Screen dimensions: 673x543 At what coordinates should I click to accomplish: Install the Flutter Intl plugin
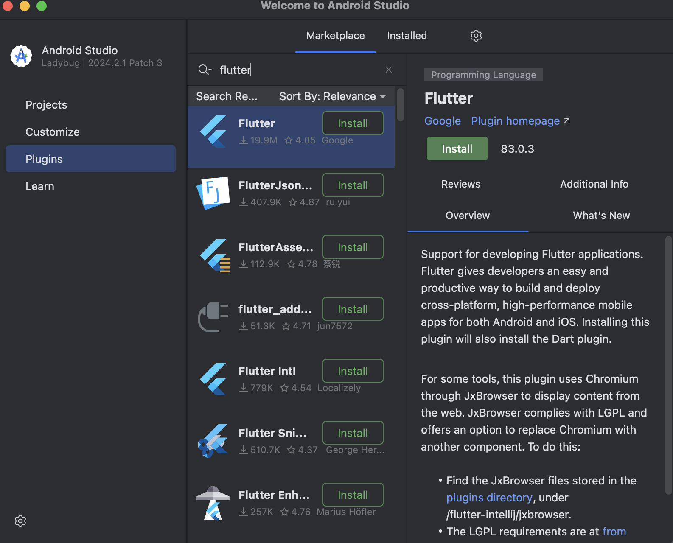[x=353, y=371]
